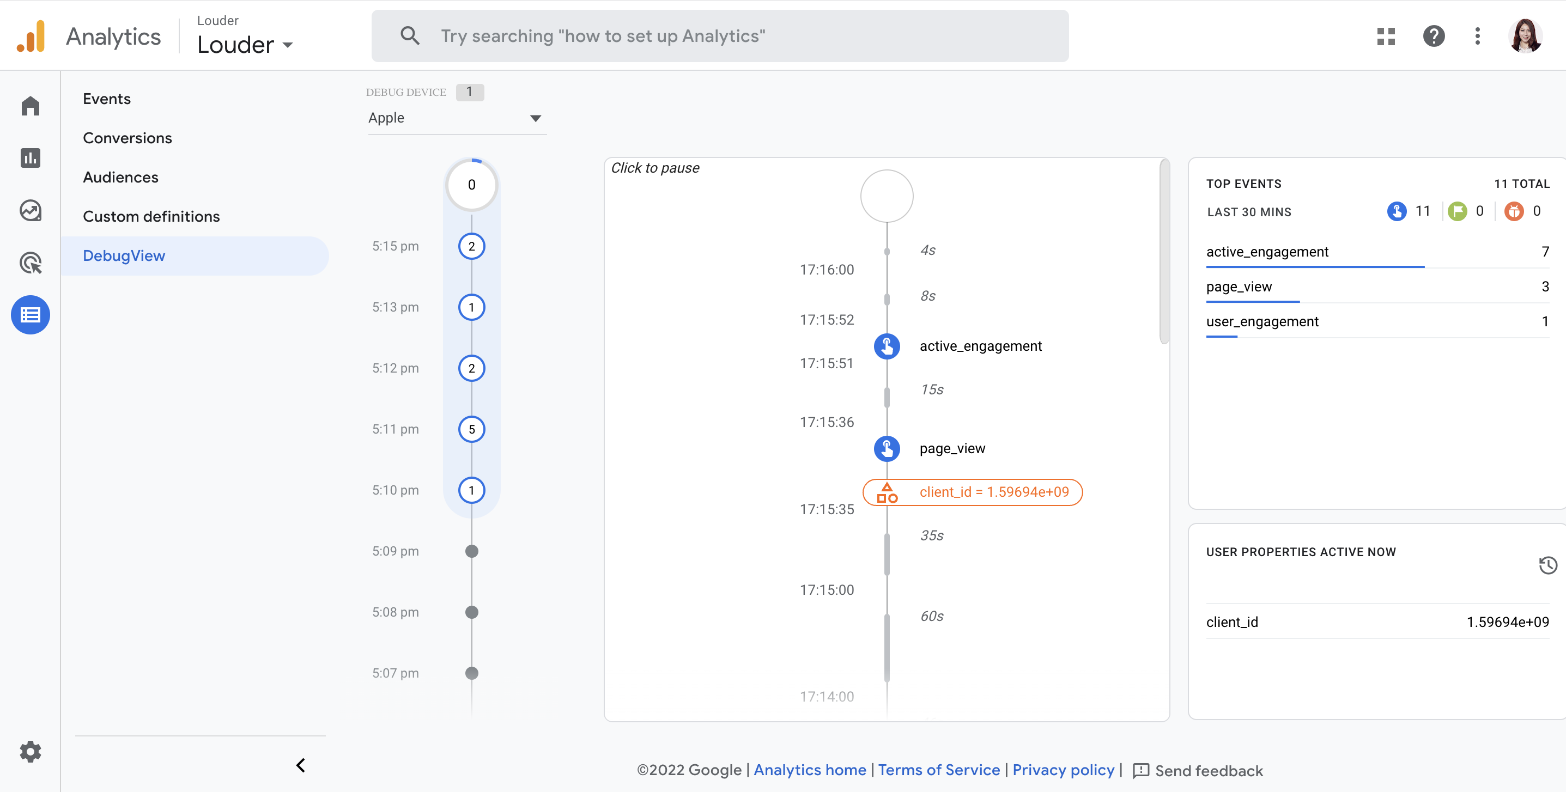The image size is (1566, 792).
Task: Open the Terms of Service link
Action: tap(939, 770)
